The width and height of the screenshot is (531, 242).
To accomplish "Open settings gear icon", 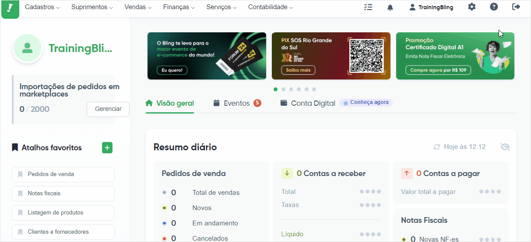I will coord(471,7).
